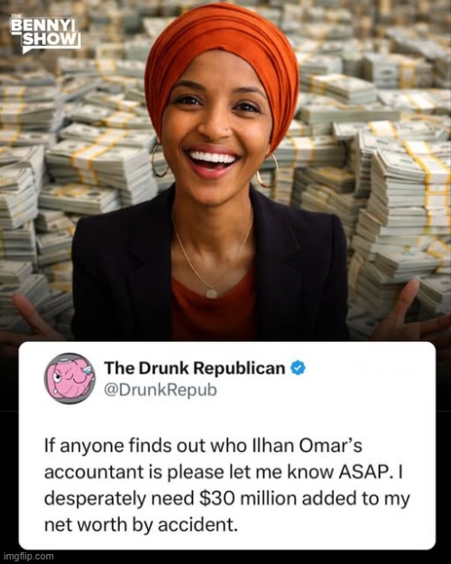Click the word "accountant" in the tweet

tap(93, 472)
